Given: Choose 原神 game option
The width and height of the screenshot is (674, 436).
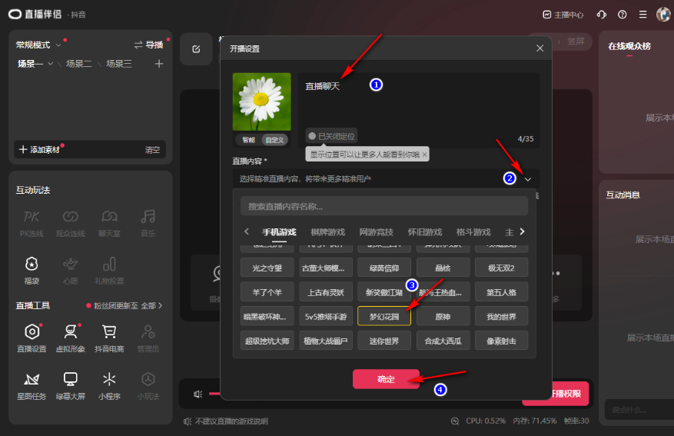Looking at the screenshot, I should 443,317.
